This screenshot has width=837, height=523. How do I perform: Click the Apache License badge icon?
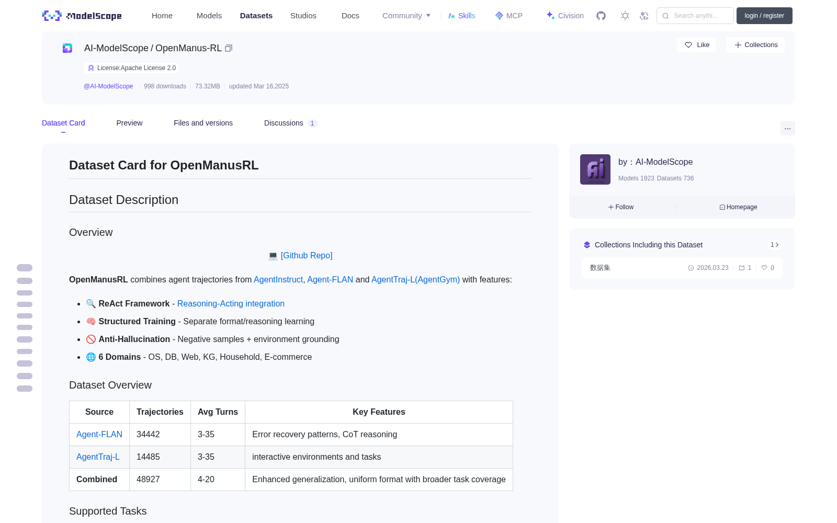click(91, 68)
